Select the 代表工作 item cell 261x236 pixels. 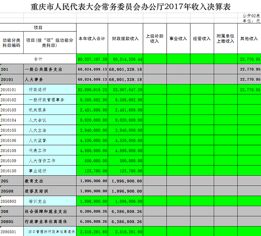tap(37, 150)
